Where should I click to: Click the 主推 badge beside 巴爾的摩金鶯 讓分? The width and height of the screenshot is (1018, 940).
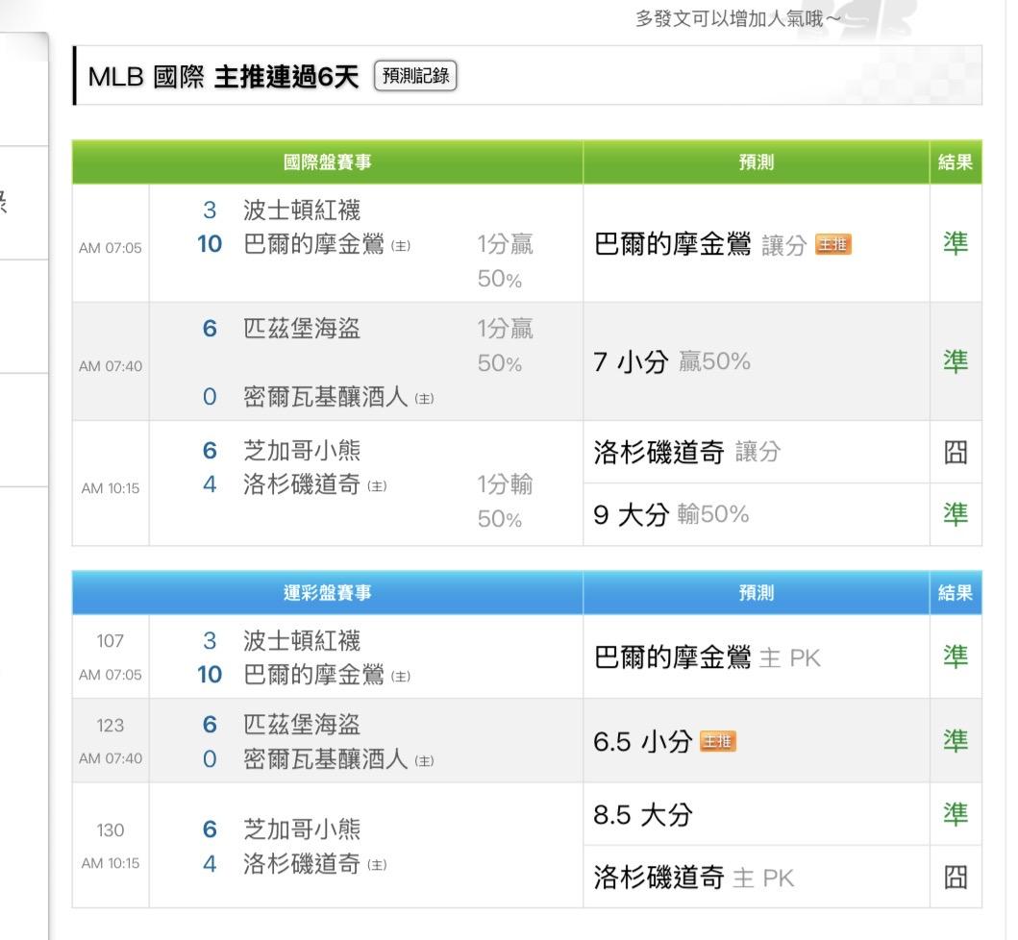click(x=833, y=245)
